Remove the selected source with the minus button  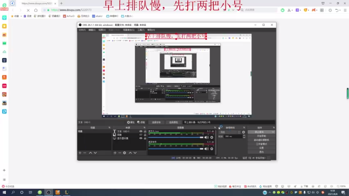point(120,153)
